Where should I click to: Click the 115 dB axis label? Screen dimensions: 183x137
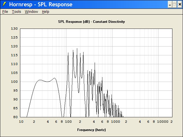[14, 55]
